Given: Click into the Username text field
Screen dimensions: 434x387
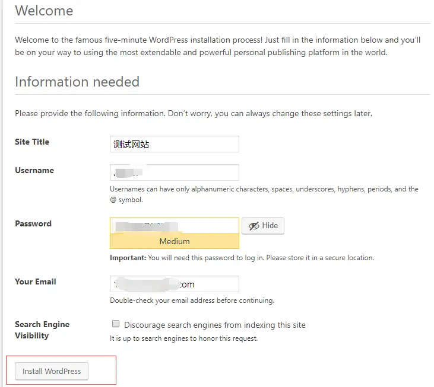Looking at the screenshot, I should click(x=175, y=172).
